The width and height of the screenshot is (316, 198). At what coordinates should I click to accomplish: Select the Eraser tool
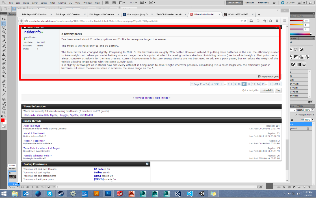pyautogui.click(x=4, y=63)
